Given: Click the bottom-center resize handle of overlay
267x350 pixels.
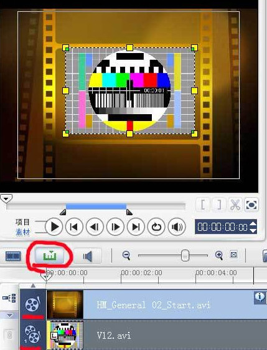Looking at the screenshot, I should click(129, 134).
